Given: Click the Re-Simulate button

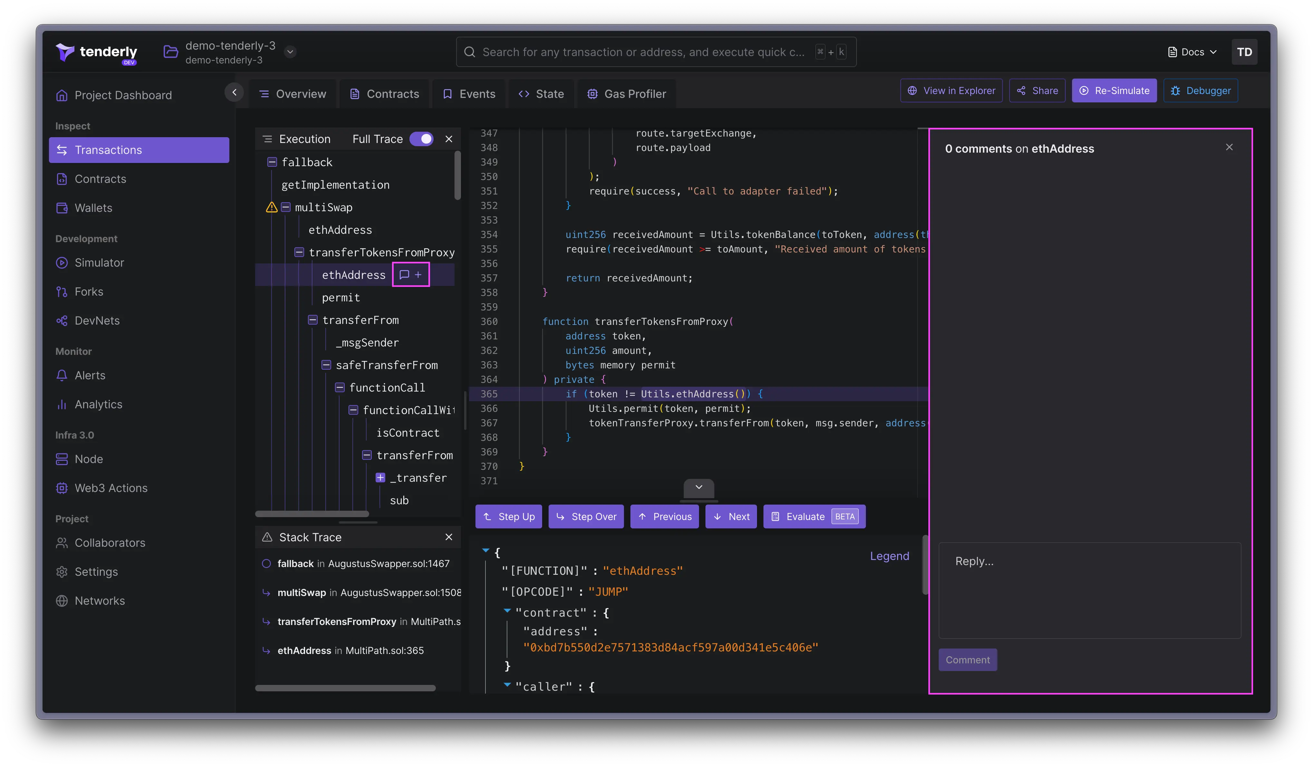Looking at the screenshot, I should [x=1115, y=90].
